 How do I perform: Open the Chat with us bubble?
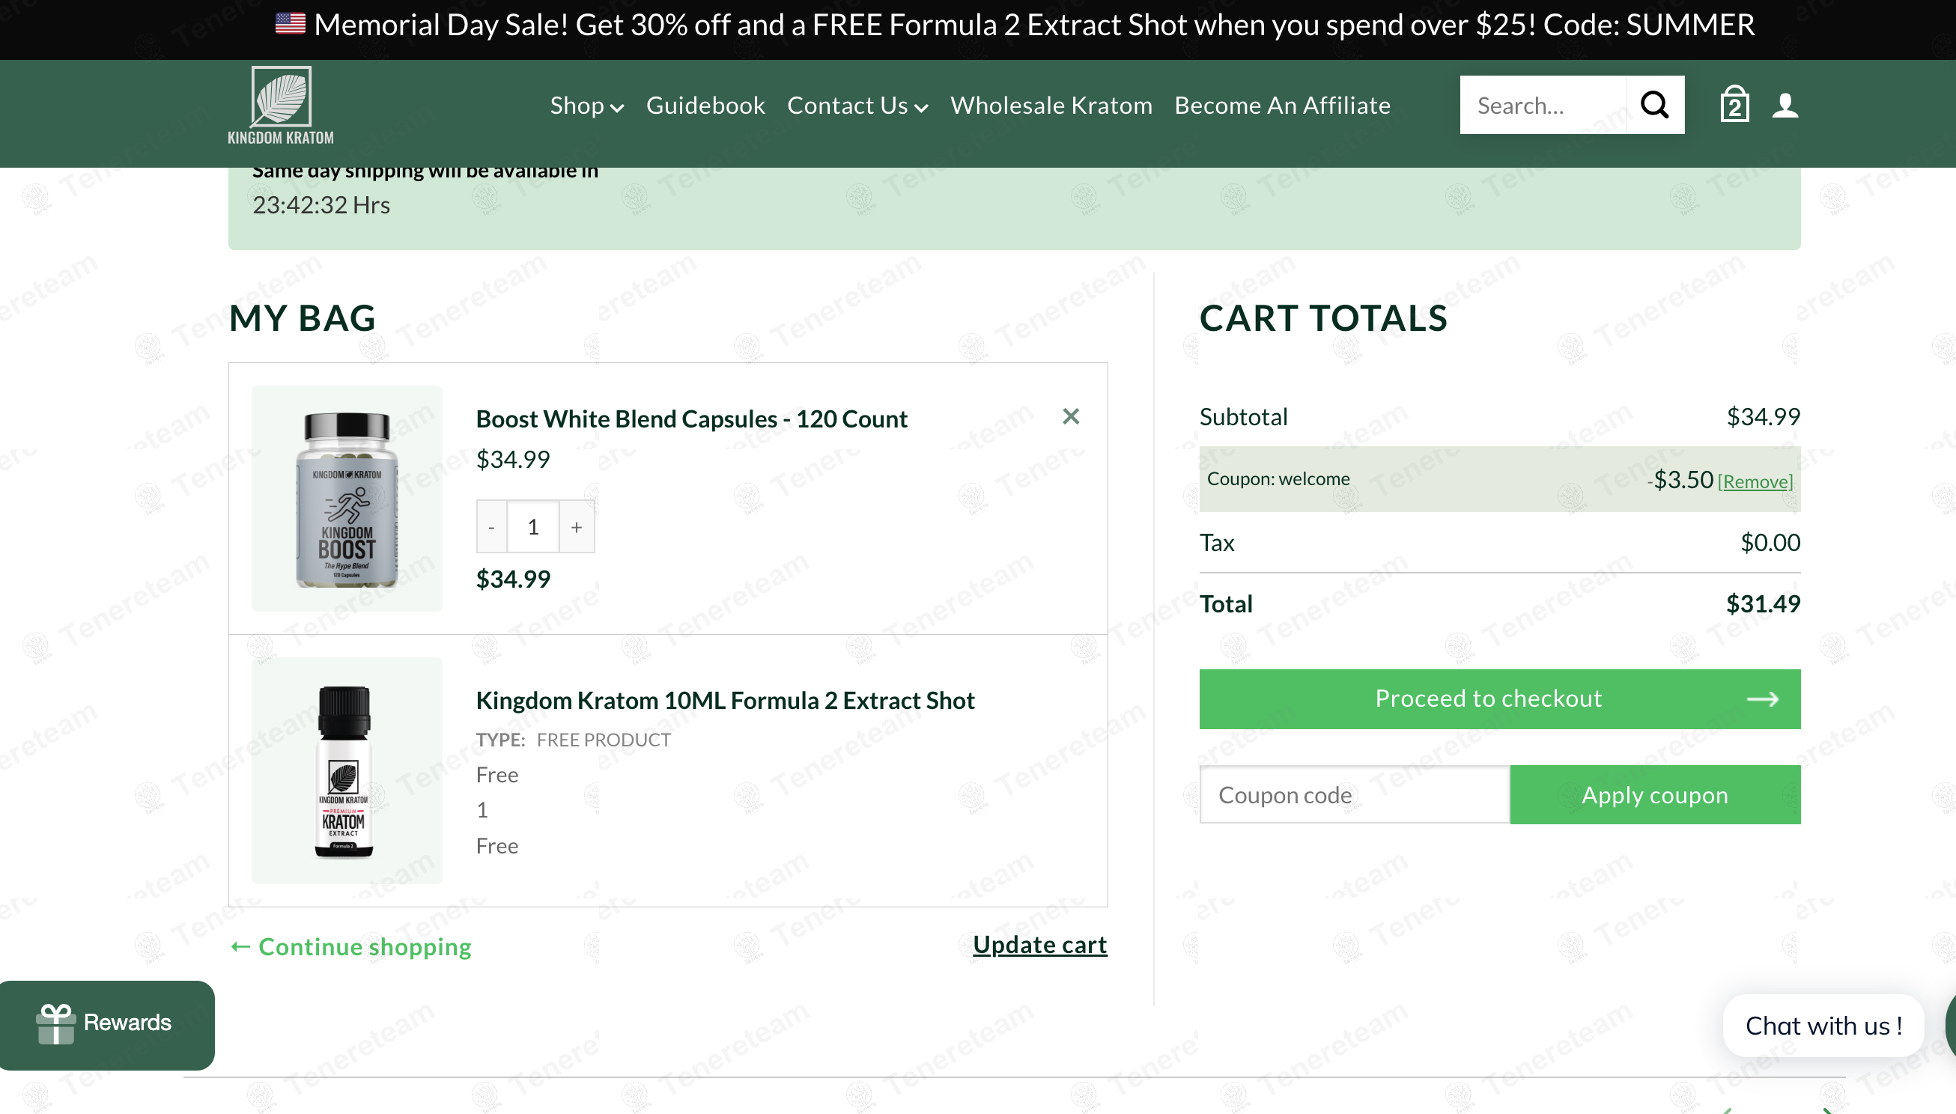tap(1823, 1025)
